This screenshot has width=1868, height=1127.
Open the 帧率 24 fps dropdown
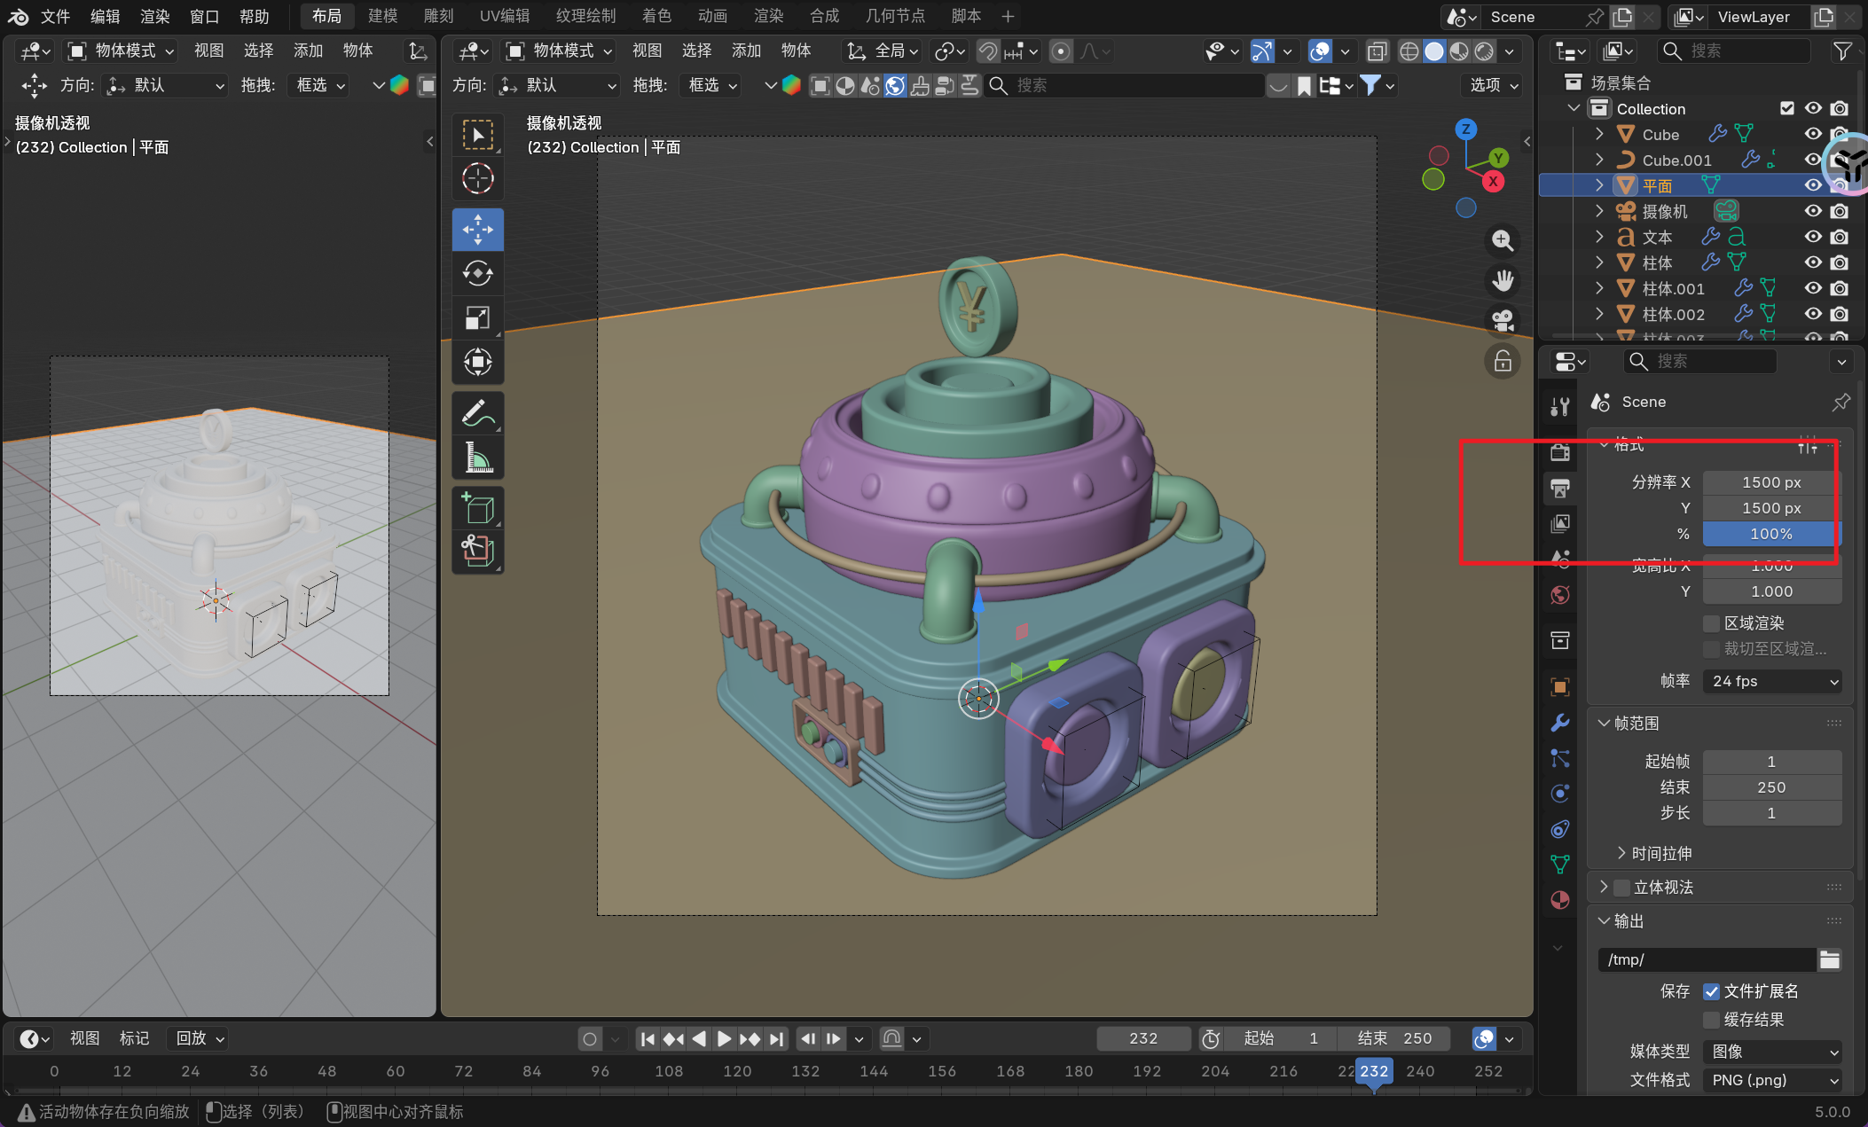[1772, 681]
